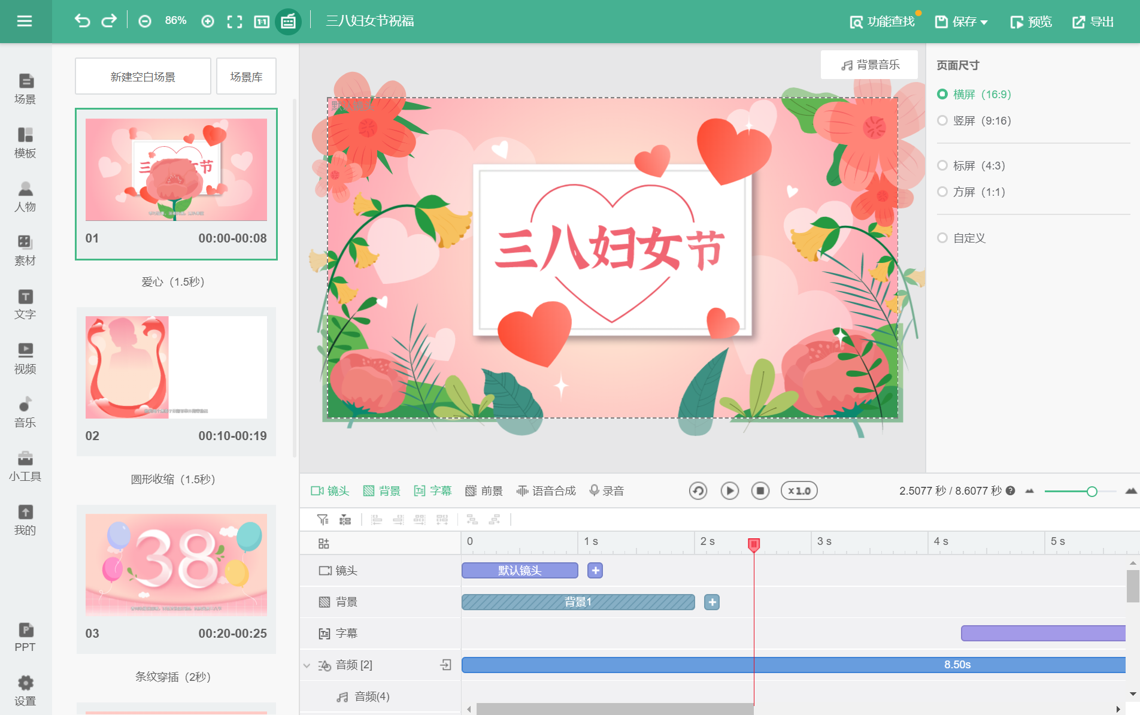Image resolution: width=1140 pixels, height=715 pixels.
Task: Open the 文字 text panel
Action: tap(25, 304)
